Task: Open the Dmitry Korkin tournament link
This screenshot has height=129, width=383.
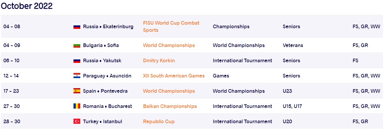Action: point(159,61)
